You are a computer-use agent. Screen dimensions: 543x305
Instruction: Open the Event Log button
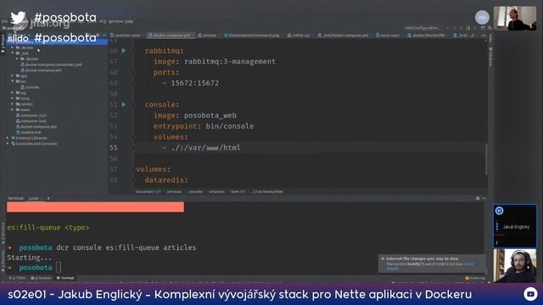[475, 278]
